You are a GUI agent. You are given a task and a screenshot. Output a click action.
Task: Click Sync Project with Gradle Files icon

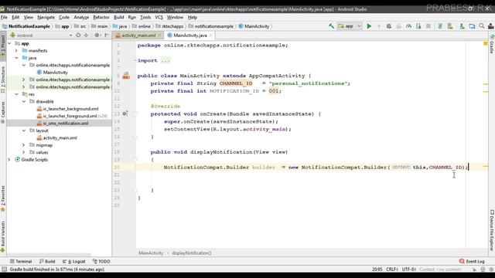tap(440, 26)
